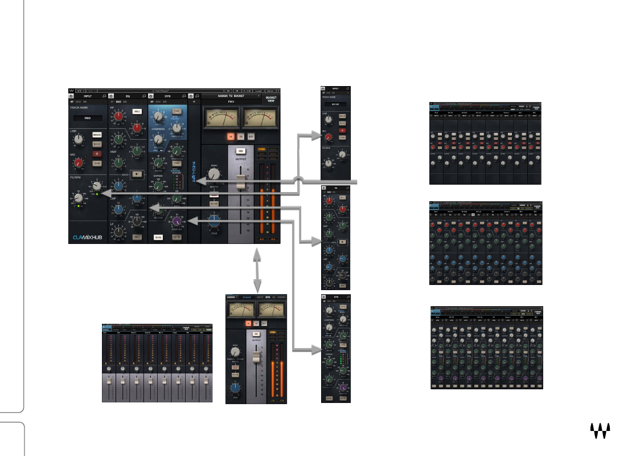This screenshot has height=456, width=644.
Task: Toggle the IN button in the small channel strip
Action: click(248, 324)
